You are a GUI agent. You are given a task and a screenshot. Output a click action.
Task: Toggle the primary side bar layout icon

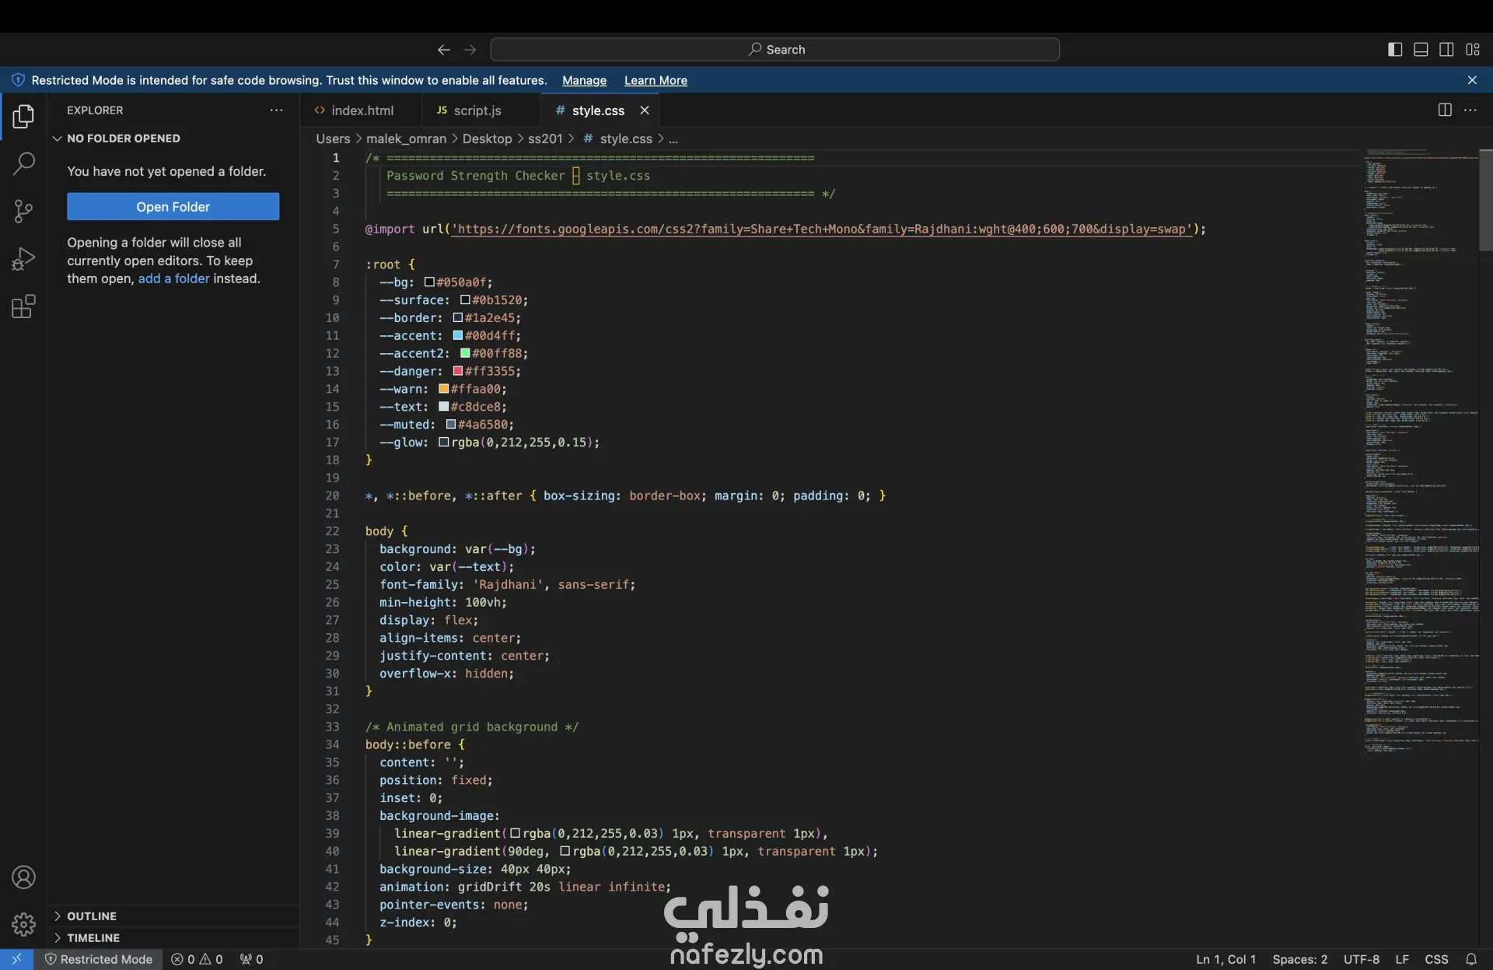(1395, 50)
